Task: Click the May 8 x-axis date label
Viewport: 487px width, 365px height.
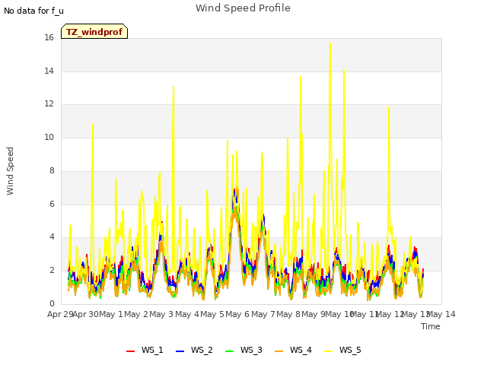Action: click(x=288, y=314)
